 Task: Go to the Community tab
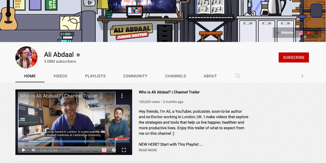(135, 76)
